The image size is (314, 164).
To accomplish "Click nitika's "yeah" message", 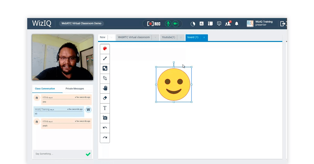I will click(x=66, y=124).
